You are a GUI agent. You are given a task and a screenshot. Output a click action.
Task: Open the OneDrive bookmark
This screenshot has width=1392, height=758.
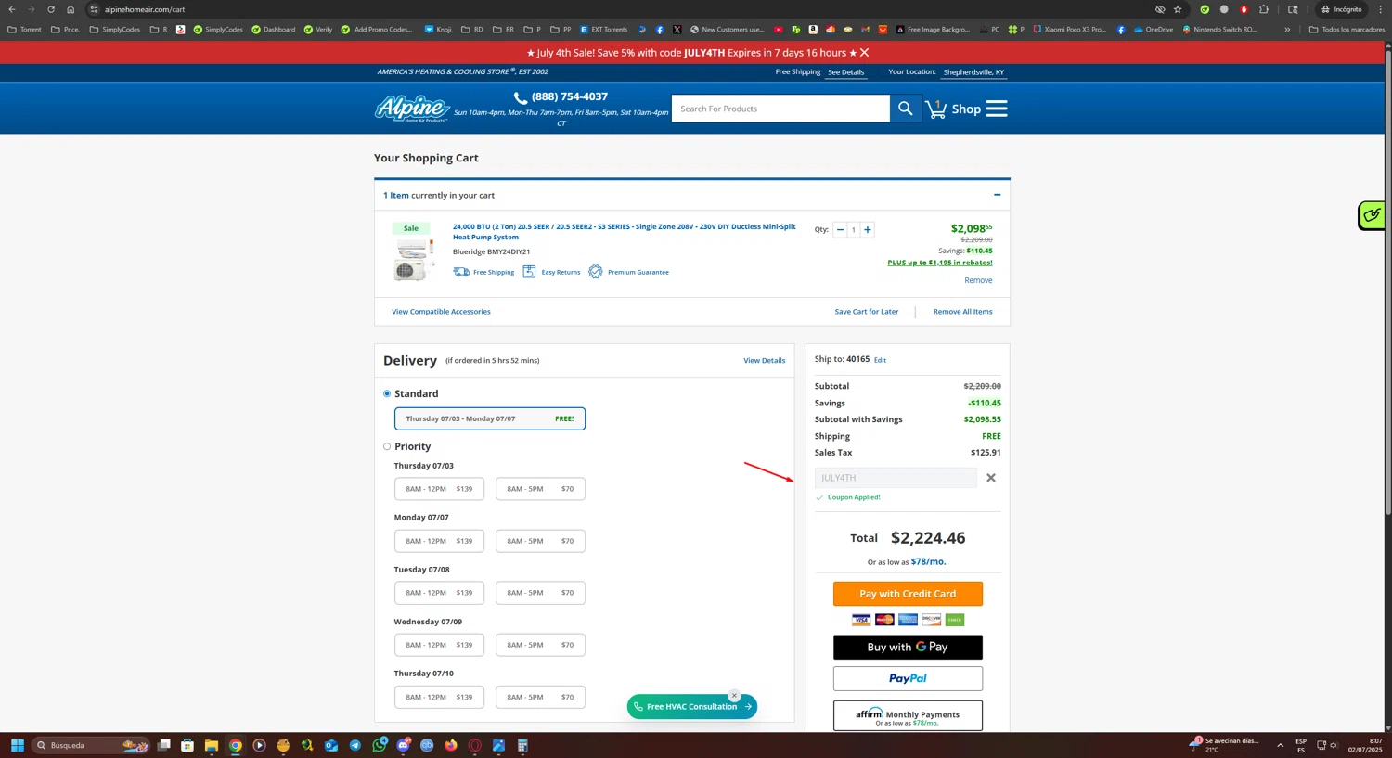[1154, 30]
